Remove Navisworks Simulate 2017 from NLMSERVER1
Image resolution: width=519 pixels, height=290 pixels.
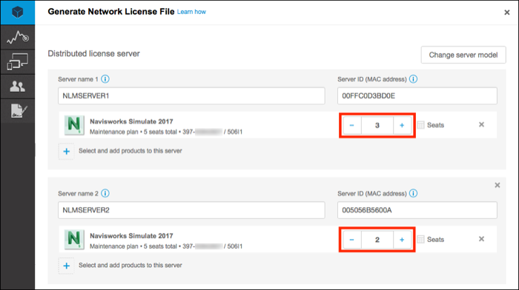click(482, 124)
